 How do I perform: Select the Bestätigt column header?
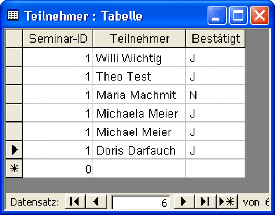[x=216, y=39]
